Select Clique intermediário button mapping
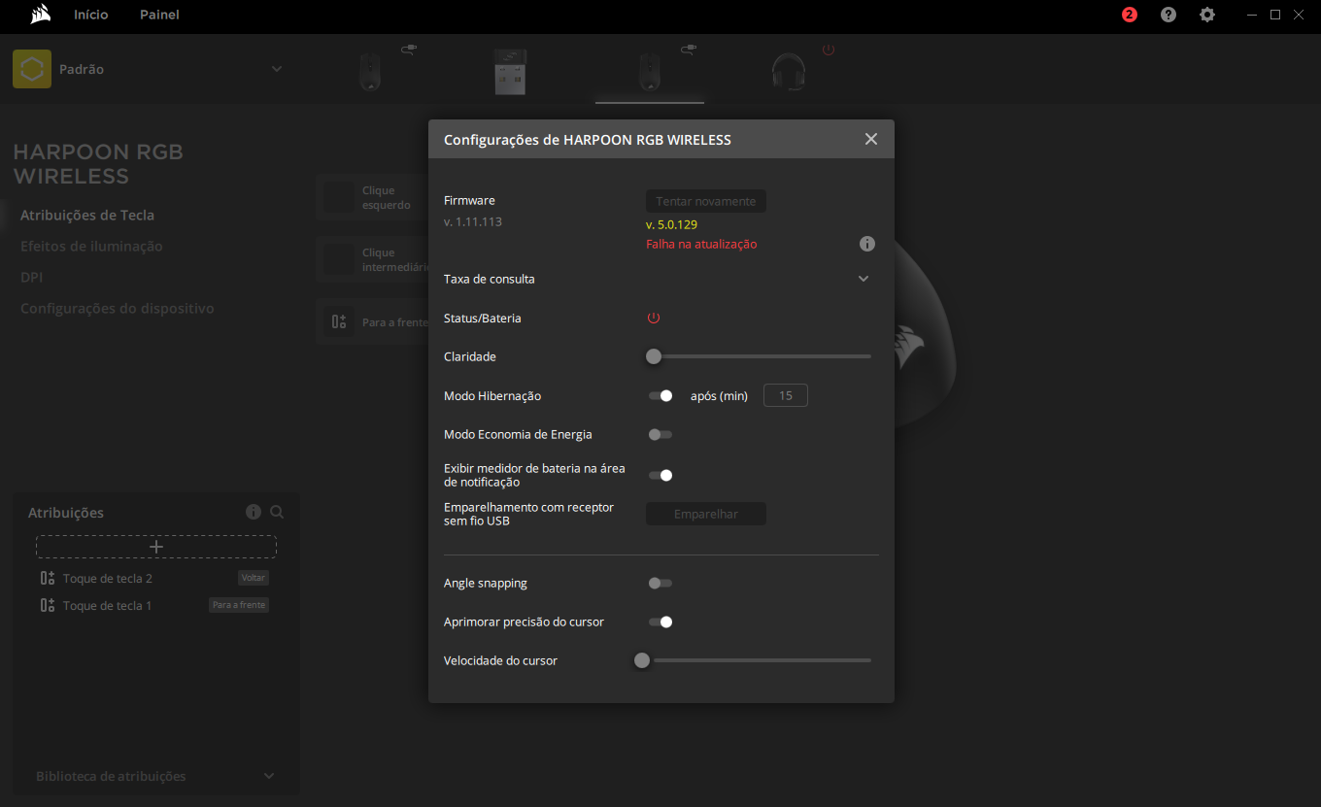 pyautogui.click(x=373, y=259)
